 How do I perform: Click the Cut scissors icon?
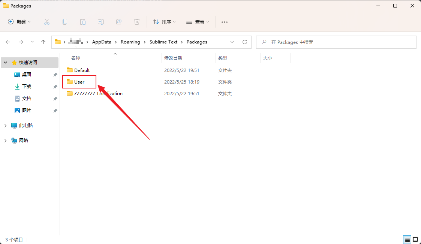point(47,22)
